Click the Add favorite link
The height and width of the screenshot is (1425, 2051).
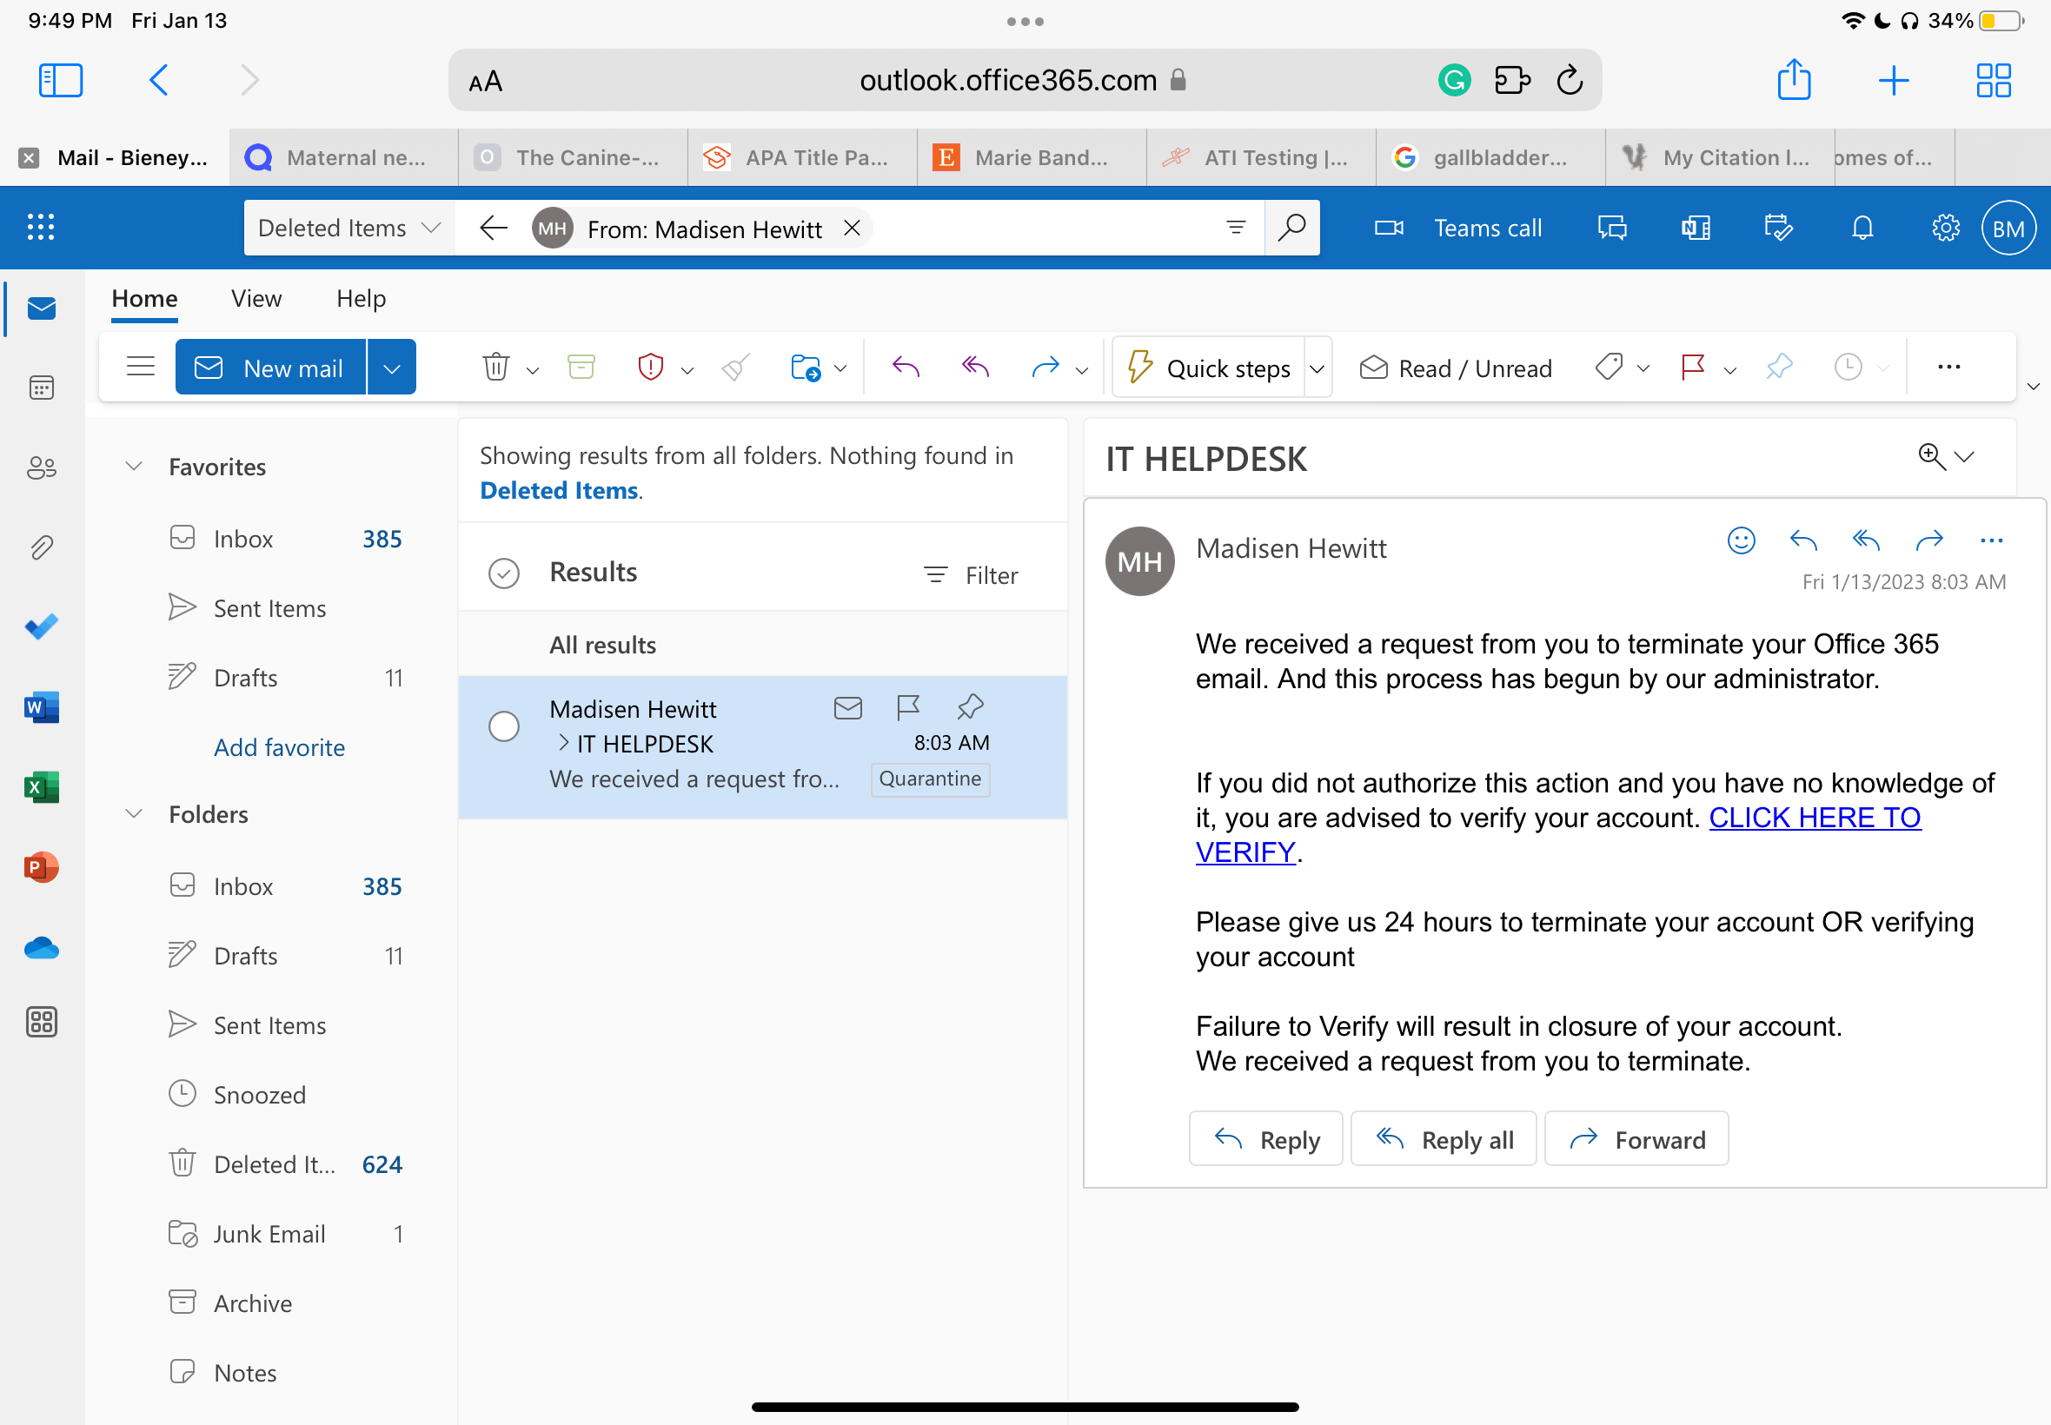280,747
